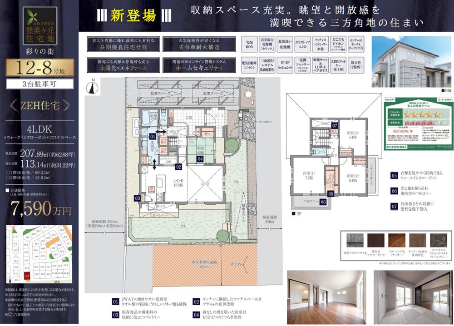Click the 7,590万円 price
Viewport: 454px width, 326px height.
pyautogui.click(x=41, y=209)
